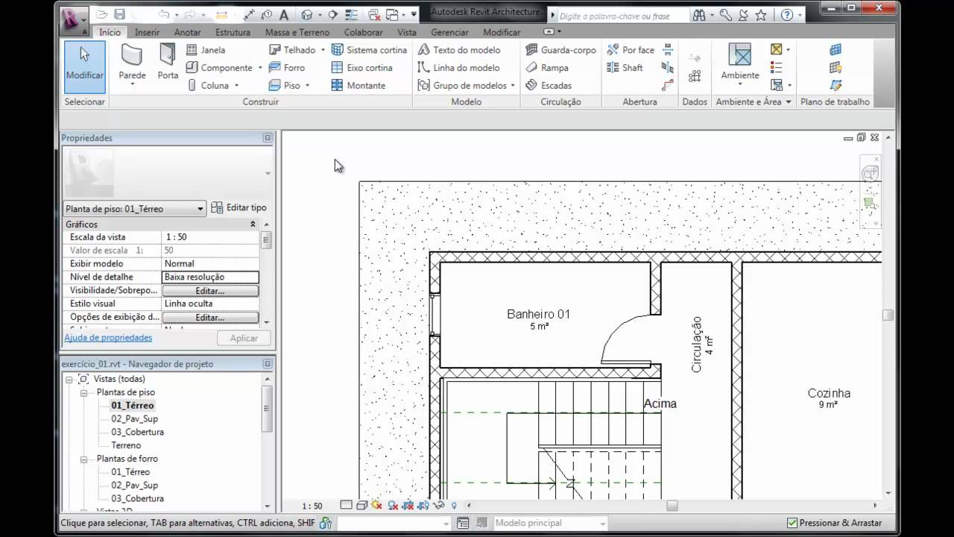Save project from quick access toolbar

[x=119, y=14]
